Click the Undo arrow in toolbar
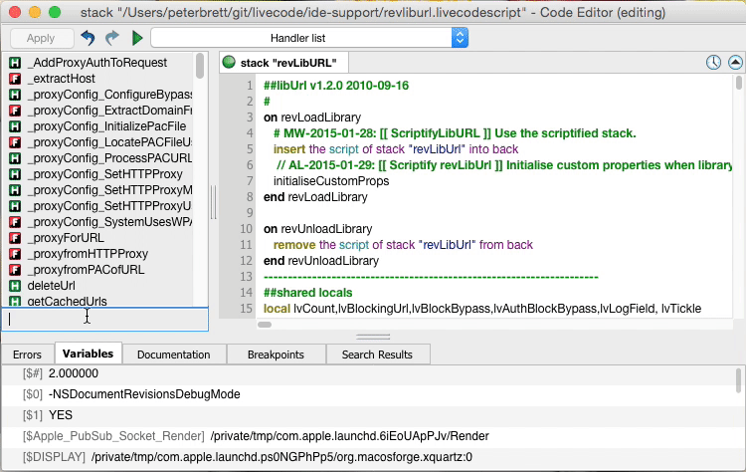 click(88, 38)
